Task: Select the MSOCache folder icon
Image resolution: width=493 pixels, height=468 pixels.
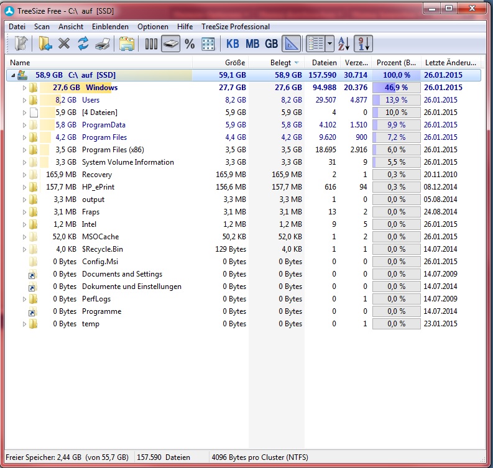Action: pos(34,237)
